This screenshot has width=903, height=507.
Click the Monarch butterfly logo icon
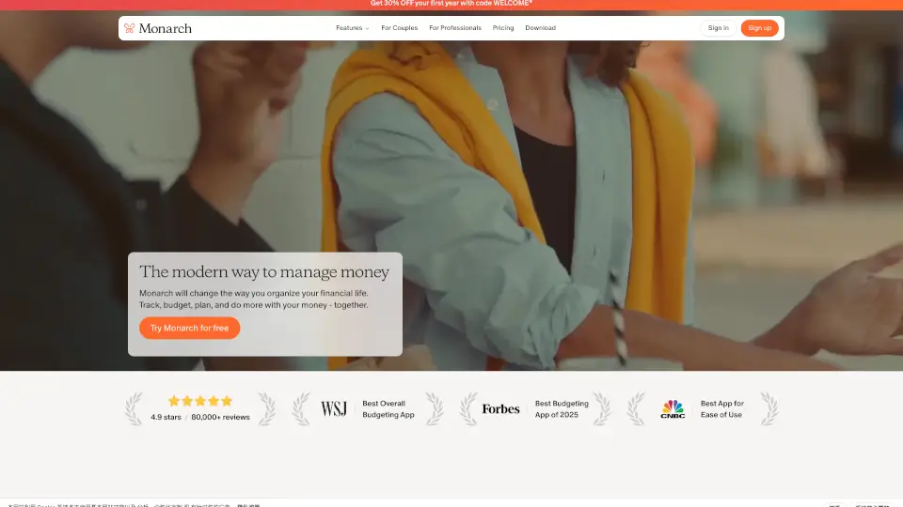pyautogui.click(x=130, y=28)
